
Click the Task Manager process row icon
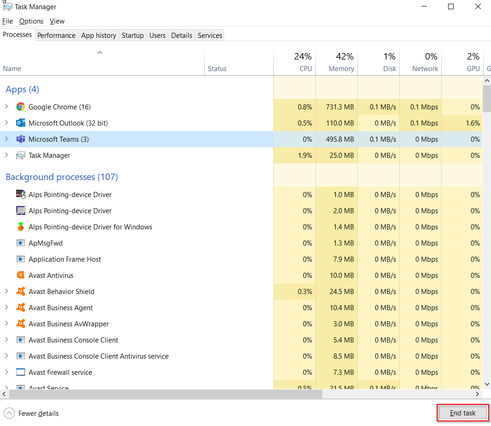[x=21, y=156]
